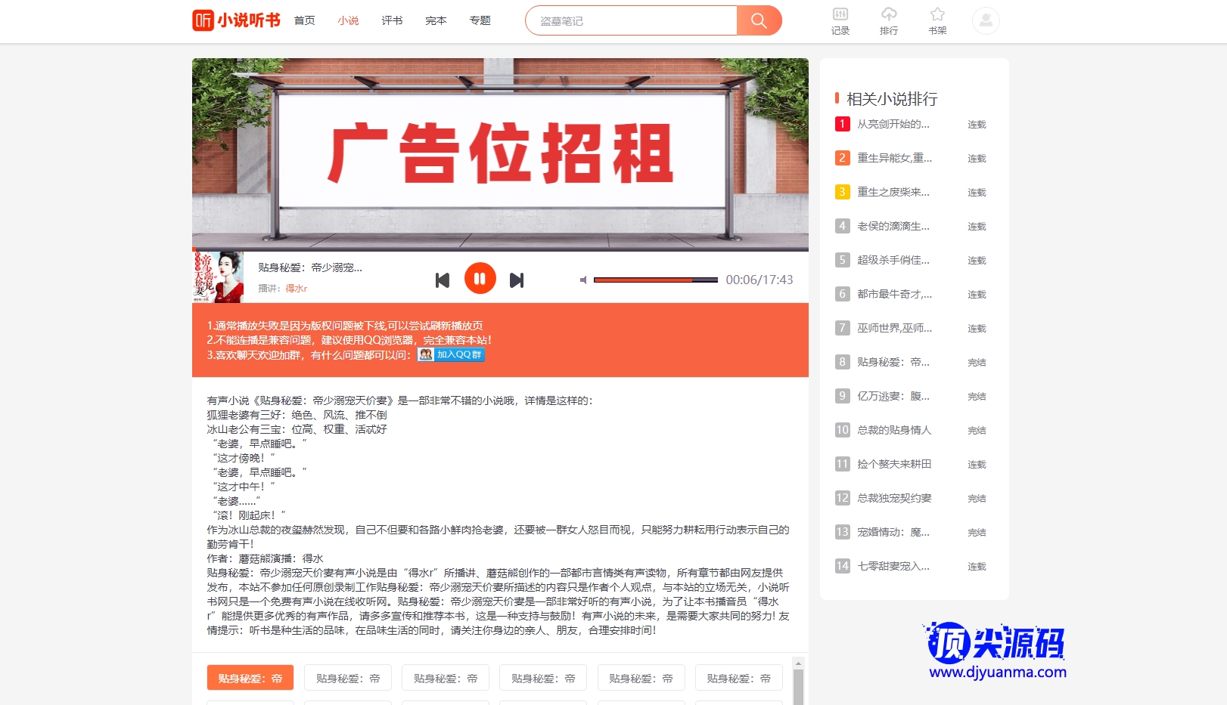Viewport: 1227px width, 705px height.
Task: Click the episode list scrollbar up arrow
Action: tap(798, 663)
